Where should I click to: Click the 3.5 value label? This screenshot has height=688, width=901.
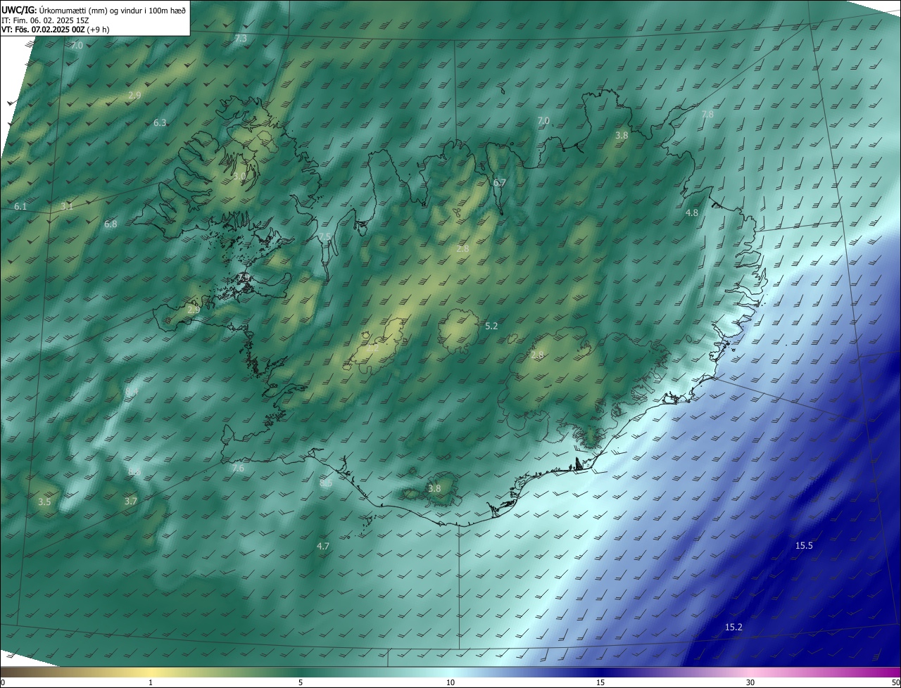[44, 502]
